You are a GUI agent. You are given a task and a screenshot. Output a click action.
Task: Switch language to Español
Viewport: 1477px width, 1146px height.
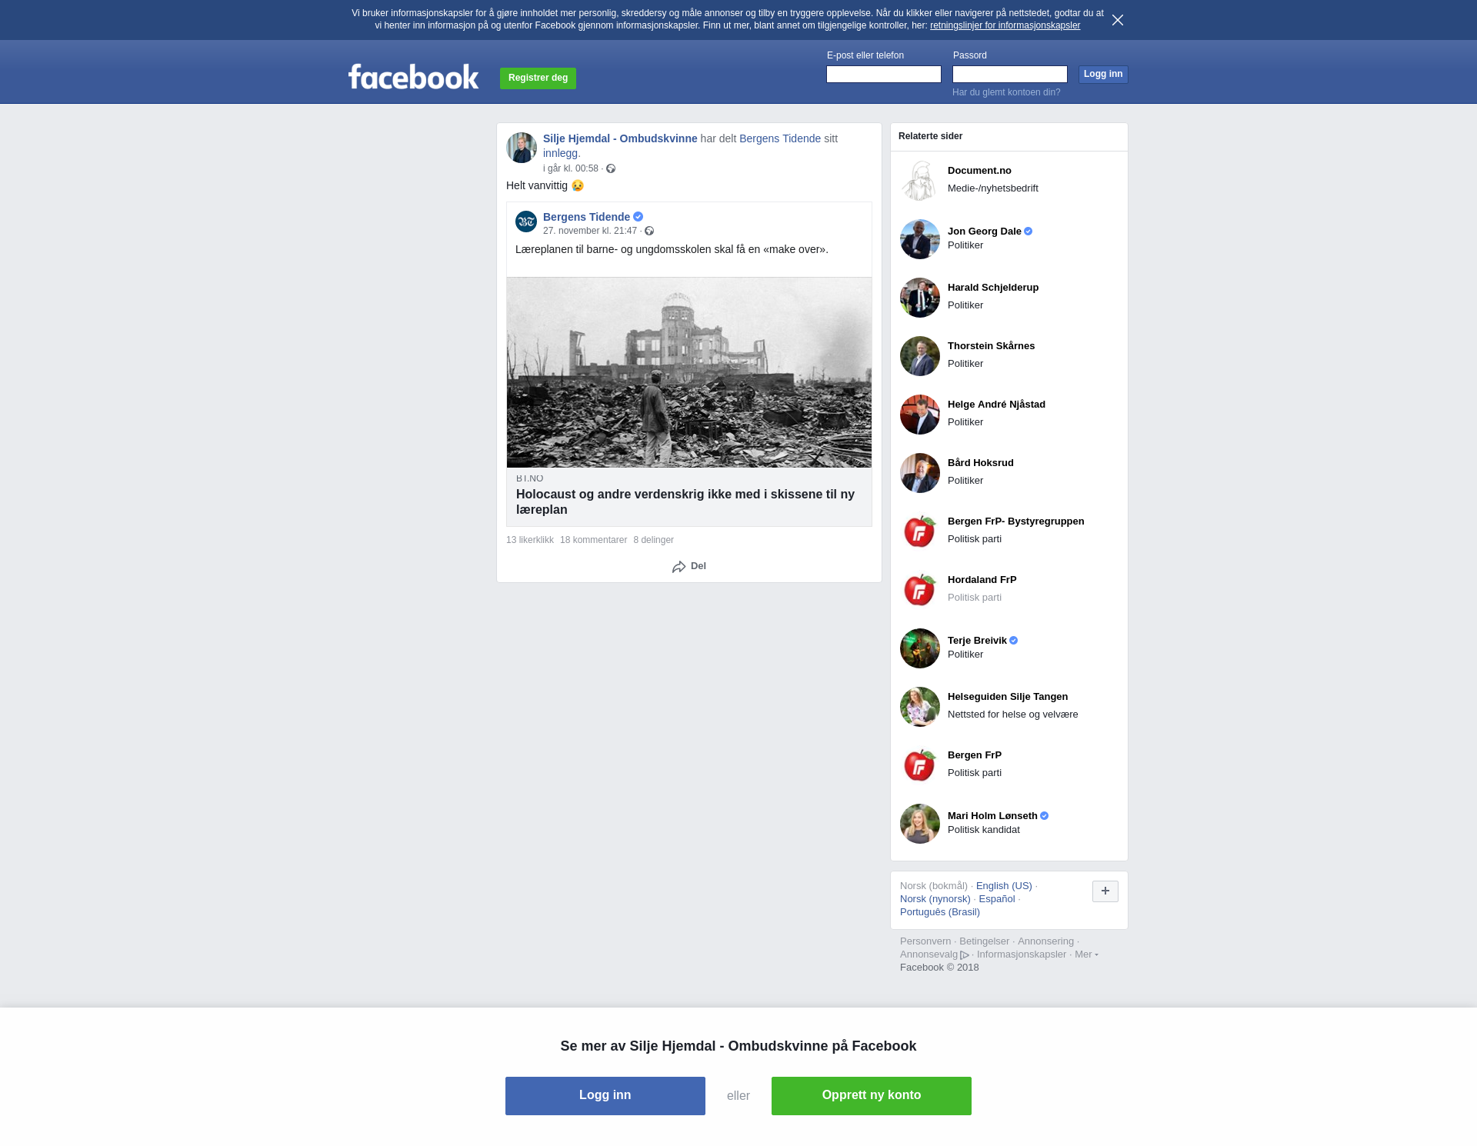pos(997,899)
